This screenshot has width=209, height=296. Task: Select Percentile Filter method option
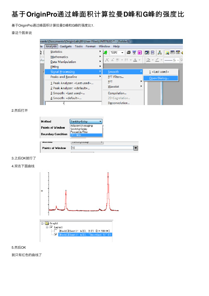tap(79, 132)
